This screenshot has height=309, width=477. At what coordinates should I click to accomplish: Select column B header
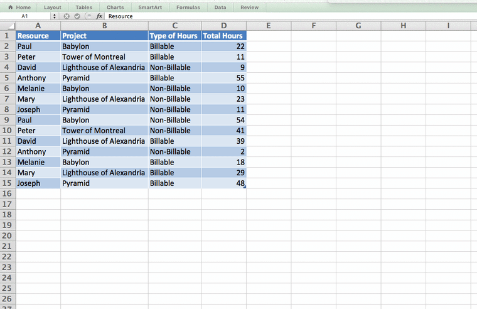click(104, 26)
